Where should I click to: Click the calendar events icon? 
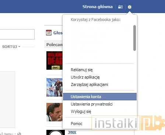pos(49,33)
